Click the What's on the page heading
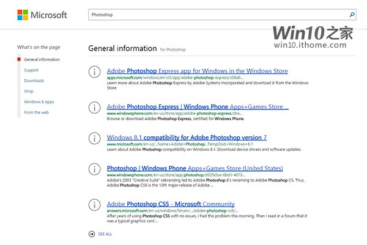The image size is (367, 245). point(39,47)
